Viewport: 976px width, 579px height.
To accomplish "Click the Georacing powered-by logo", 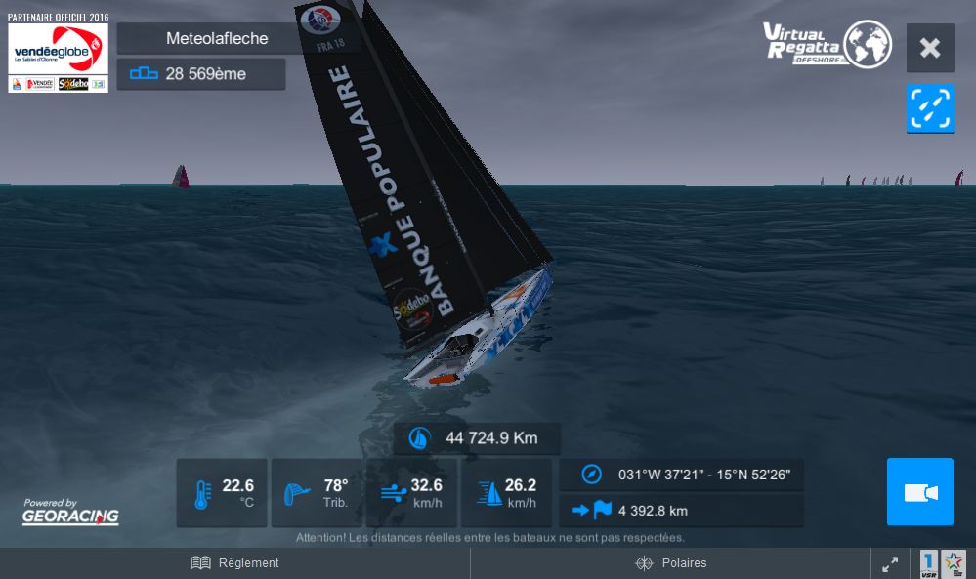I will point(70,512).
